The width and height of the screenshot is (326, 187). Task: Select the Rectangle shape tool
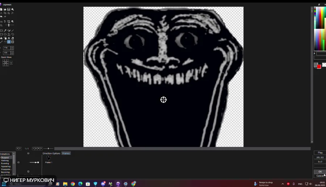click(1, 34)
